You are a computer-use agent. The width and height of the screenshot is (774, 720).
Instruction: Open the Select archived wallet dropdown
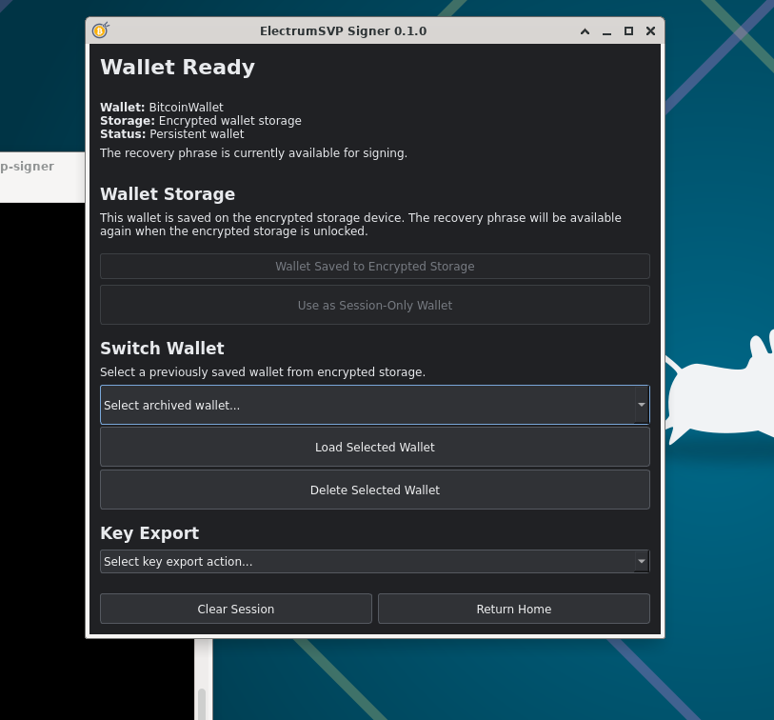click(375, 405)
